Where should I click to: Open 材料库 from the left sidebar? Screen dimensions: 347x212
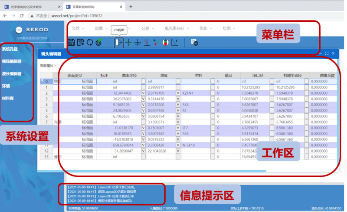[9, 98]
